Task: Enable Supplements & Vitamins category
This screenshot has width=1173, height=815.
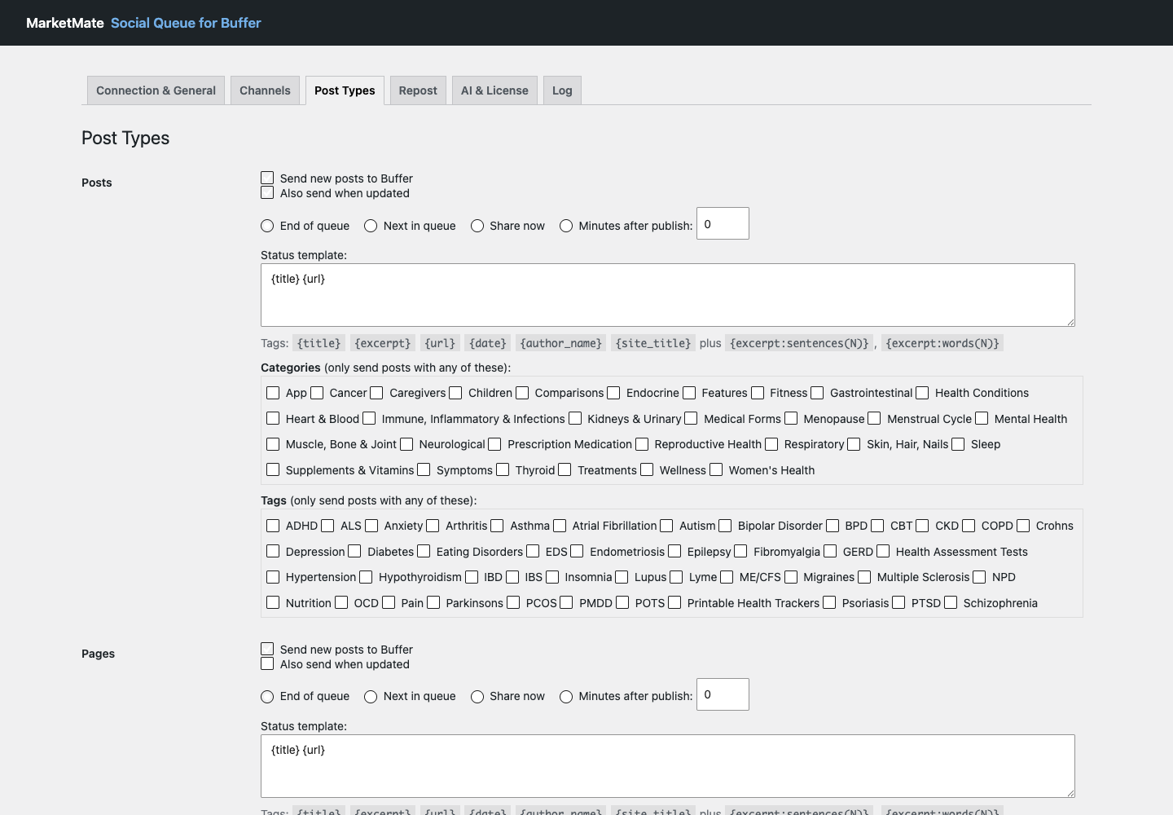Action: pyautogui.click(x=273, y=469)
